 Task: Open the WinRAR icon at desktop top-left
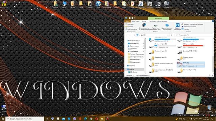coord(4,4)
